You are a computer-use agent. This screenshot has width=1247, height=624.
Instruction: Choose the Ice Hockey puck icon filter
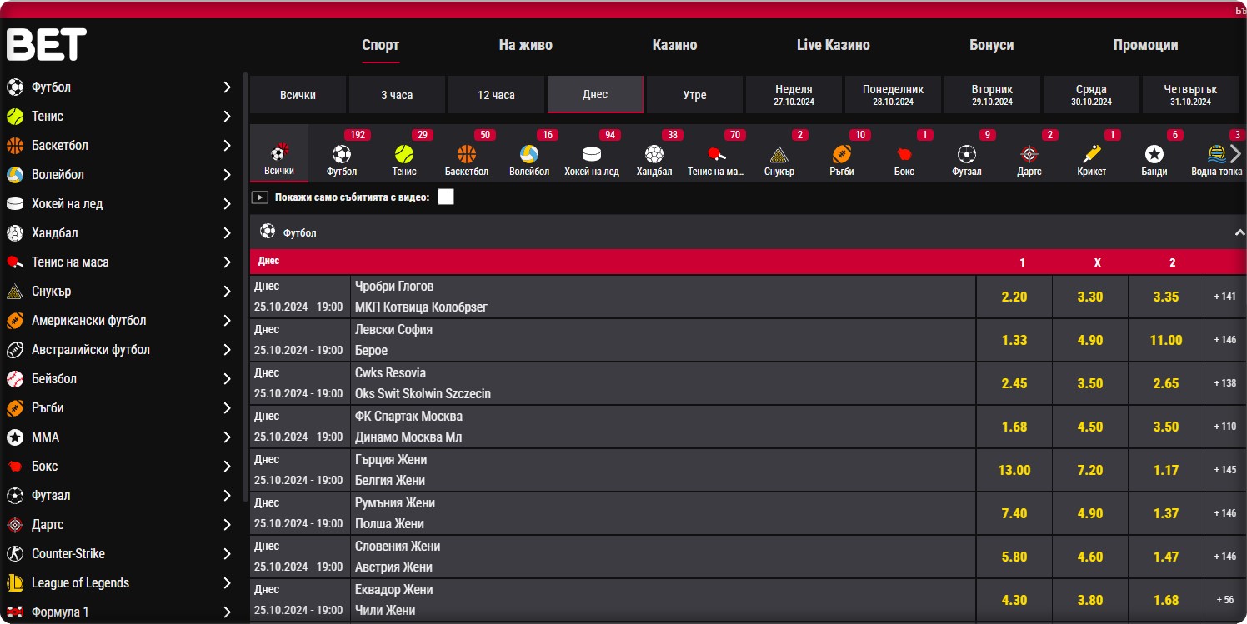[591, 155]
